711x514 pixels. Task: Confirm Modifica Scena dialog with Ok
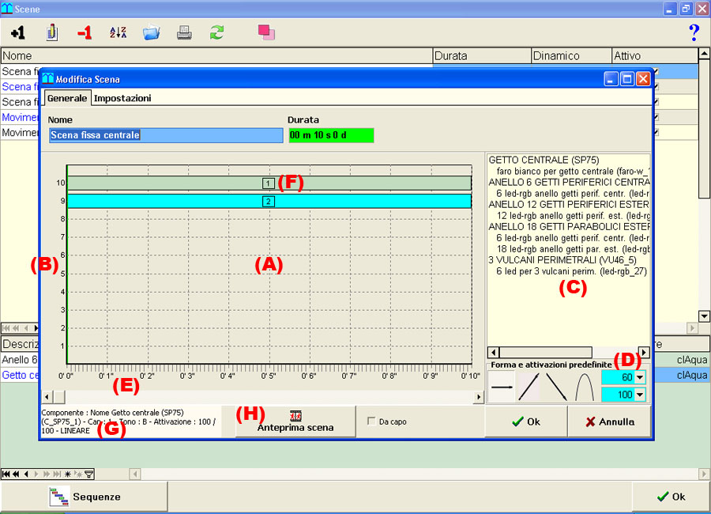526,421
